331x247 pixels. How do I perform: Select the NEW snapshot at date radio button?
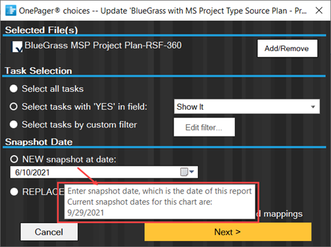[x=14, y=159]
